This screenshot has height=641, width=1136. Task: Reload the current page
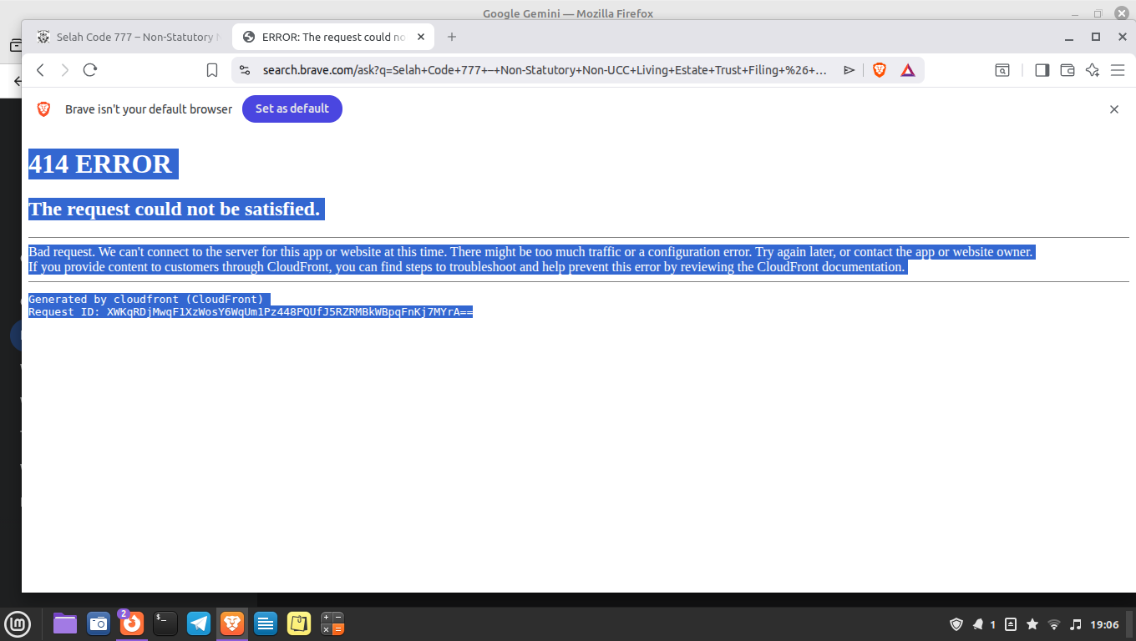point(90,70)
